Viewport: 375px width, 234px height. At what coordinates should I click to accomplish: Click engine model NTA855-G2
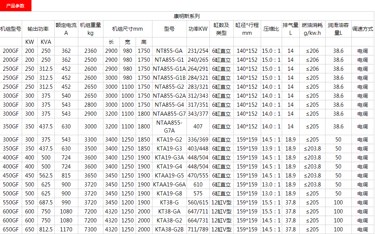coord(169,87)
